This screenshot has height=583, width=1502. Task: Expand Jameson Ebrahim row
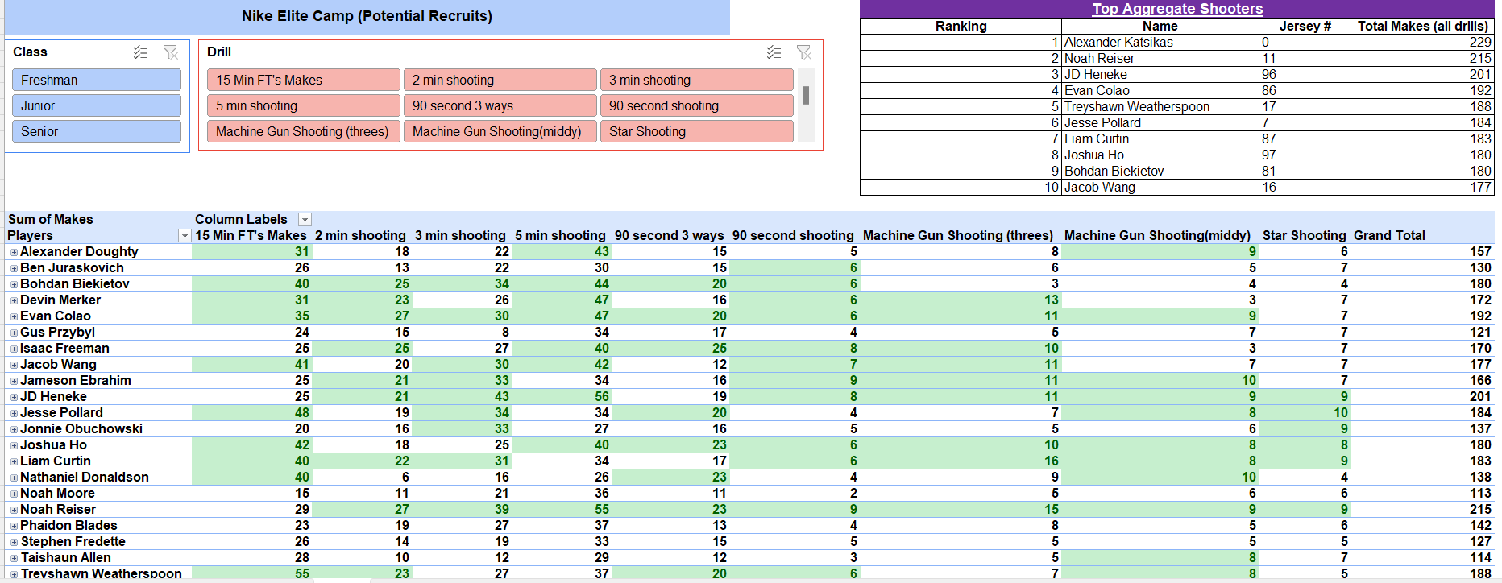pyautogui.click(x=14, y=381)
